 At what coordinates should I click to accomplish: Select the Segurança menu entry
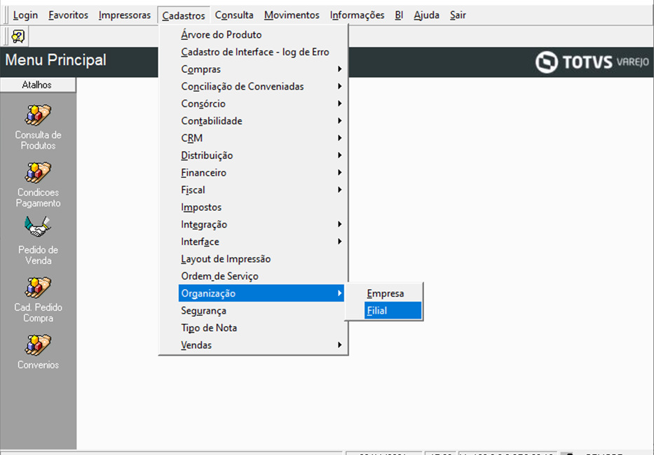tap(262, 311)
